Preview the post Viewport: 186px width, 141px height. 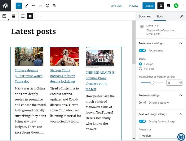134,6
